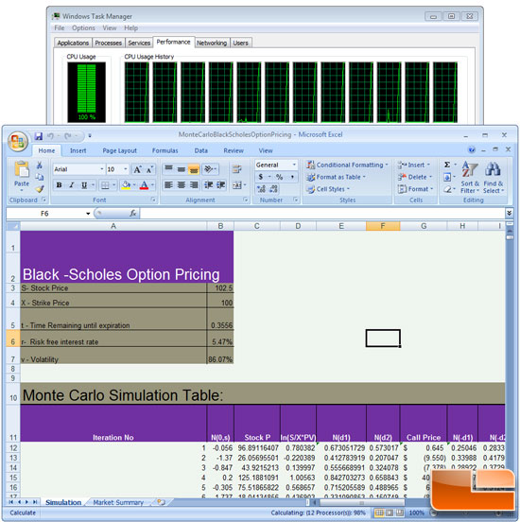Open the Cell Styles gallery
Screen dimensions: 520x522
(x=328, y=189)
